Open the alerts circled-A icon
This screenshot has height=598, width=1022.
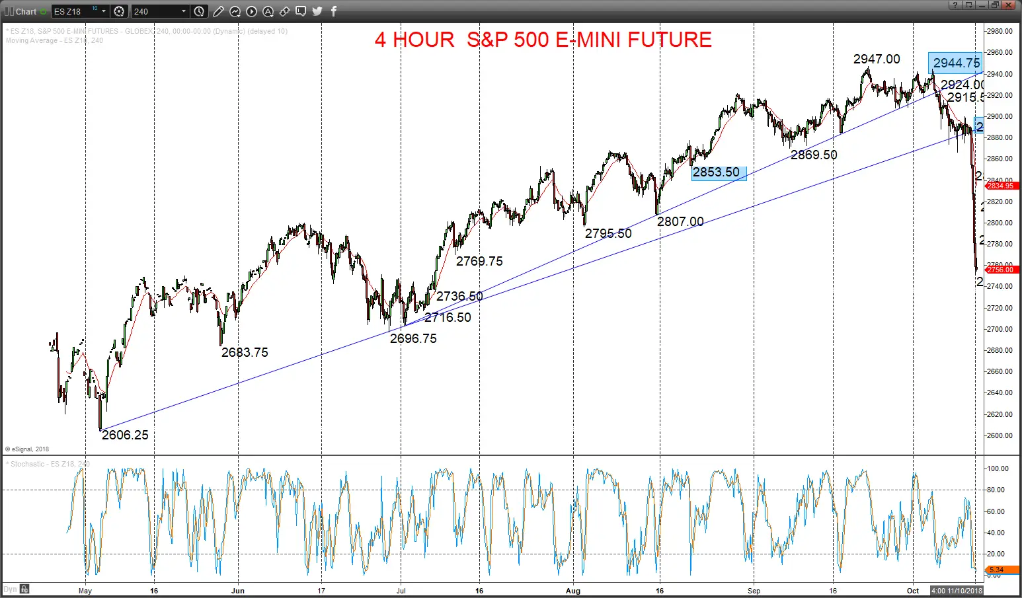[268, 11]
